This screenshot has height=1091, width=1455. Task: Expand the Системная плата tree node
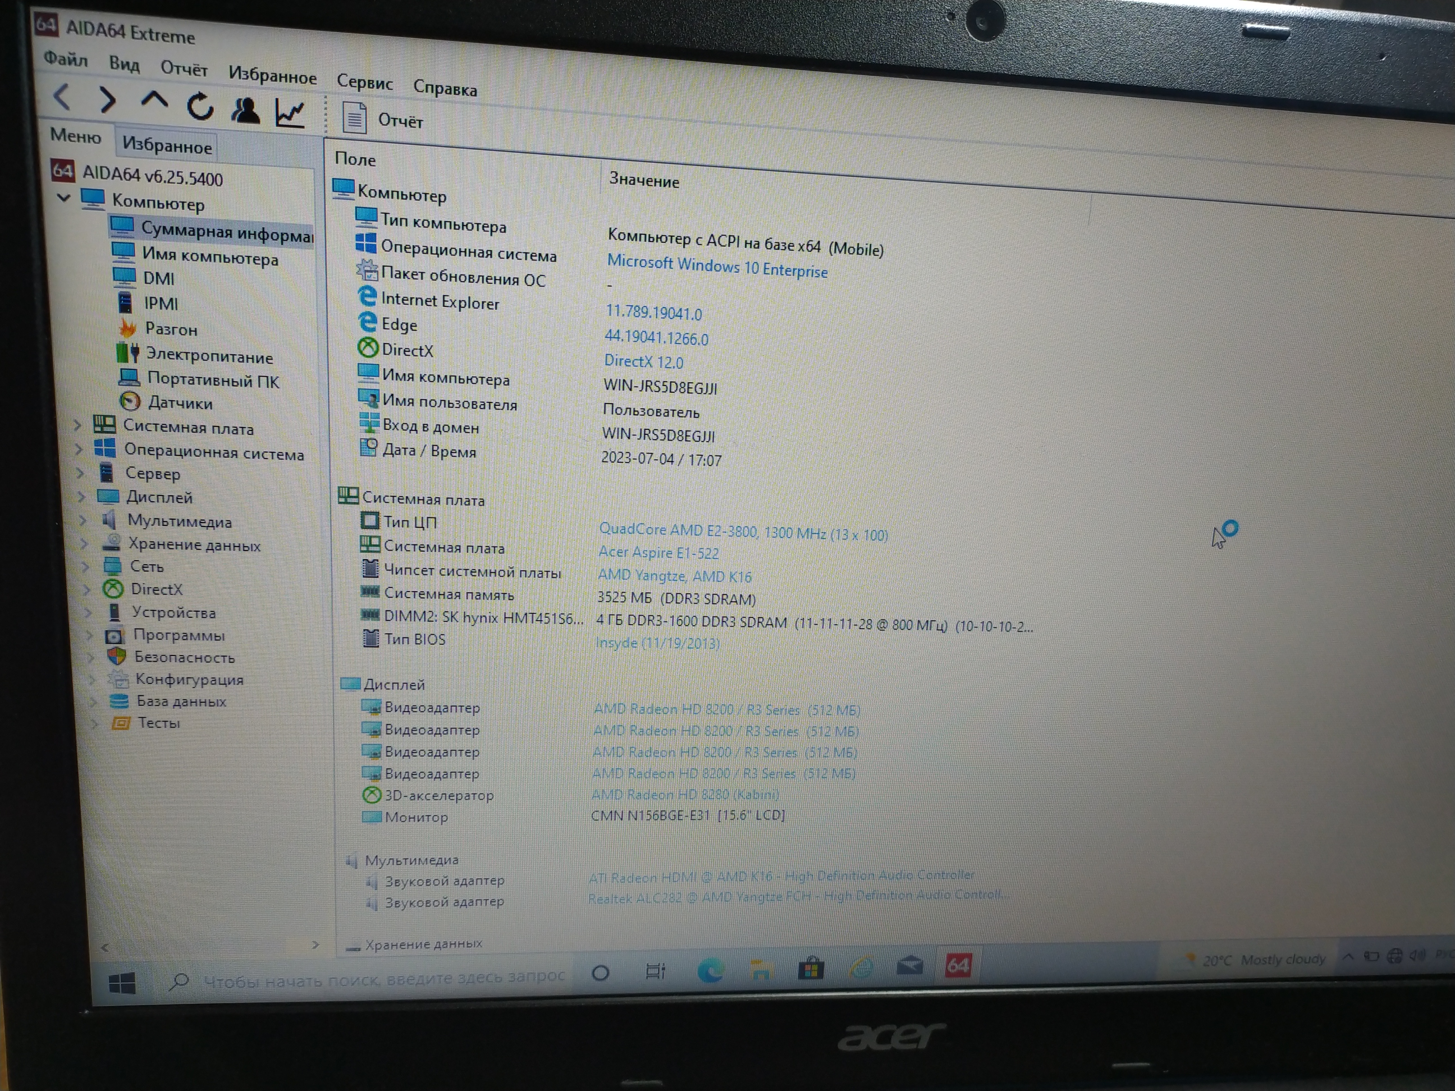pyautogui.click(x=77, y=425)
